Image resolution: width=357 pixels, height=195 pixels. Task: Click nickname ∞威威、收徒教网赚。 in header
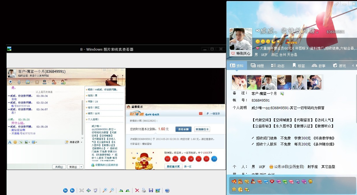pyautogui.click(x=287, y=31)
